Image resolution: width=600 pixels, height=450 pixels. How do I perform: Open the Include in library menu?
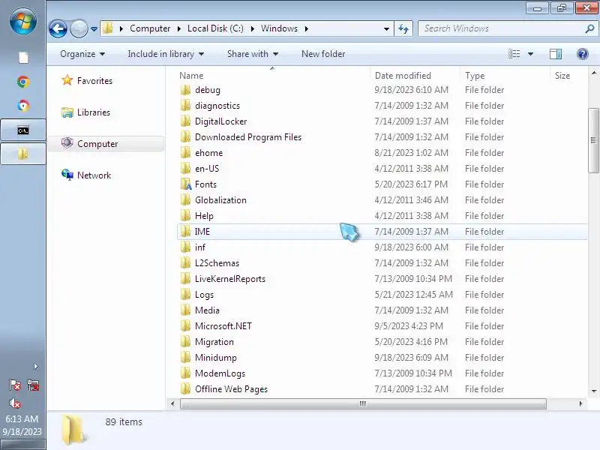[x=165, y=54]
